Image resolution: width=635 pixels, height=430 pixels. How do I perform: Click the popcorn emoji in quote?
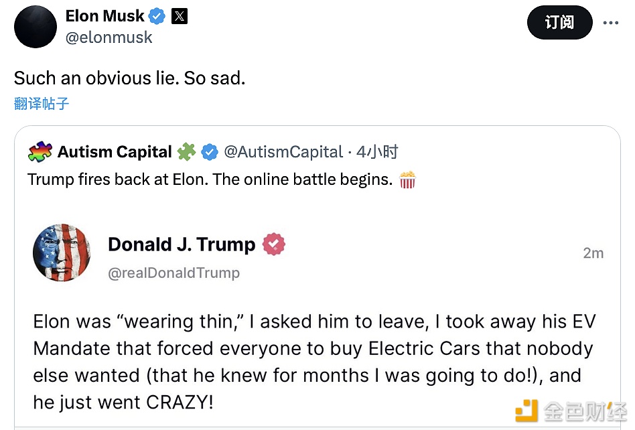[x=407, y=180]
